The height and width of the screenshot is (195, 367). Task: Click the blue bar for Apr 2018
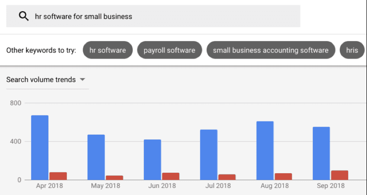[40, 147]
